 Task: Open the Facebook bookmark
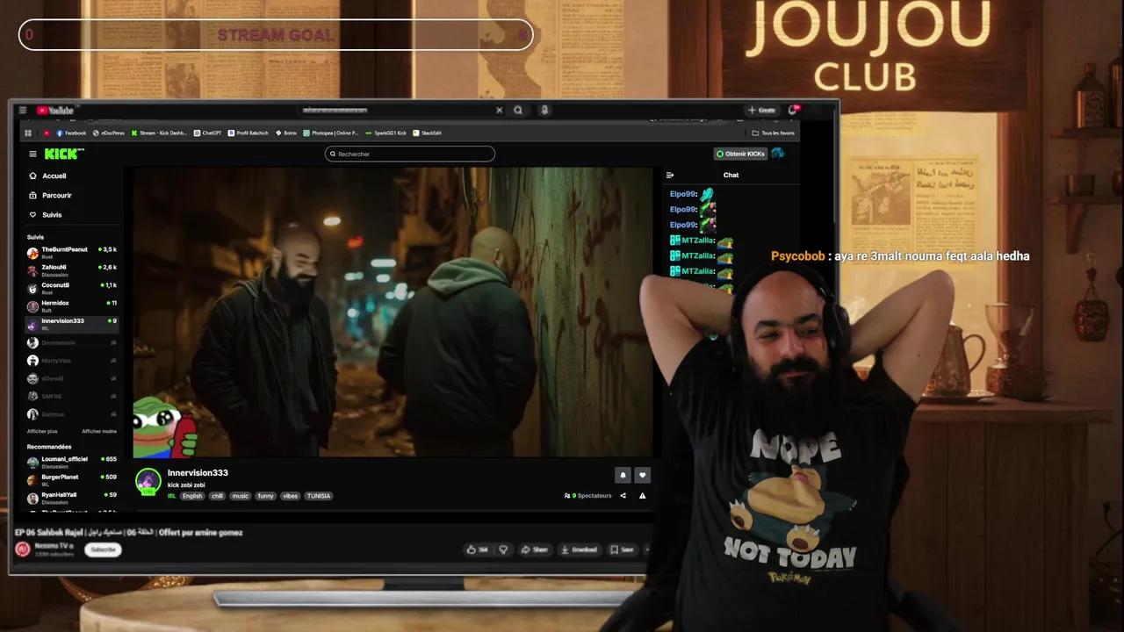71,133
